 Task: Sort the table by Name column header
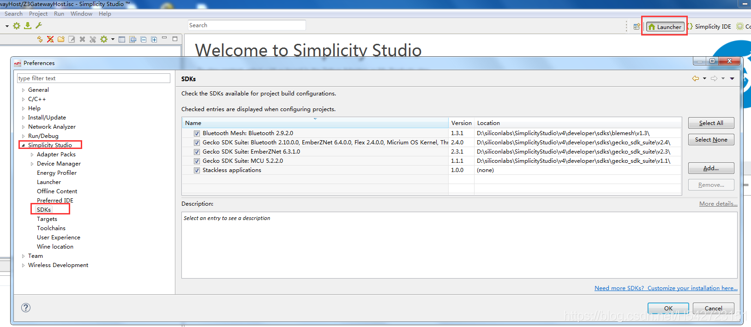(315, 123)
